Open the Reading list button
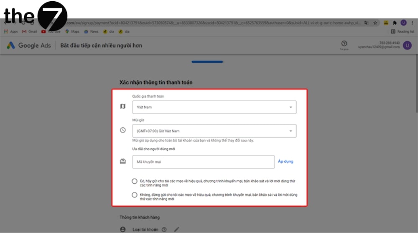 point(403,31)
